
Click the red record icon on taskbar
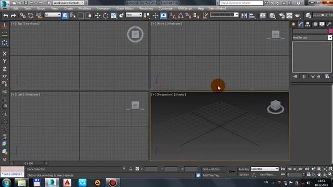tap(113, 182)
